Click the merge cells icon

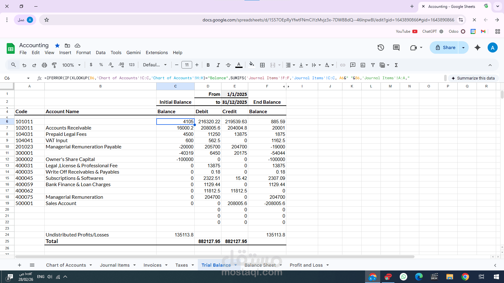pyautogui.click(x=273, y=65)
